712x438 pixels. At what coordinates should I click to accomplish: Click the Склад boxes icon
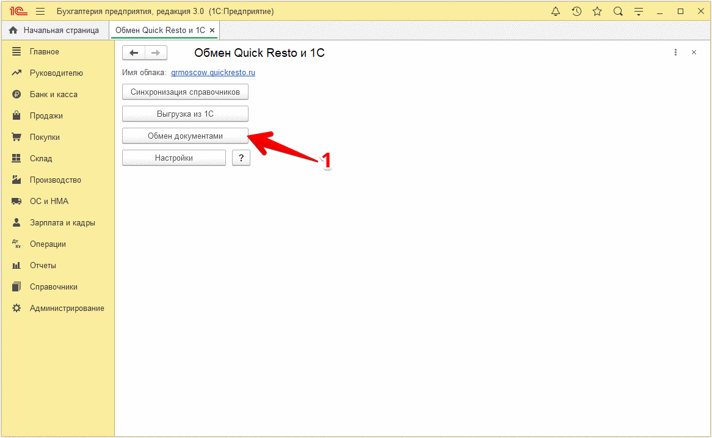click(x=16, y=158)
